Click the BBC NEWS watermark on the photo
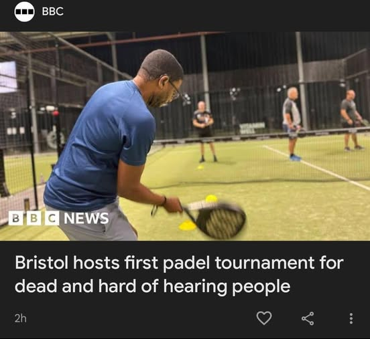Viewport: 370px width, 339px height. click(x=58, y=219)
